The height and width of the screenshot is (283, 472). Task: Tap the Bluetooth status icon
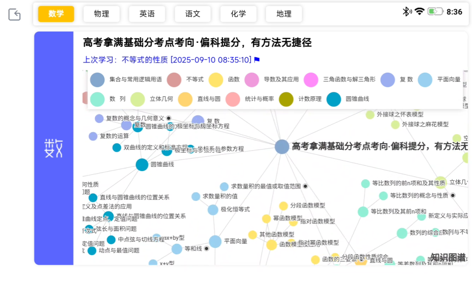pos(407,12)
